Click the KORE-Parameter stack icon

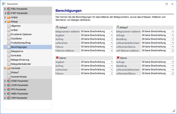(x=9, y=81)
